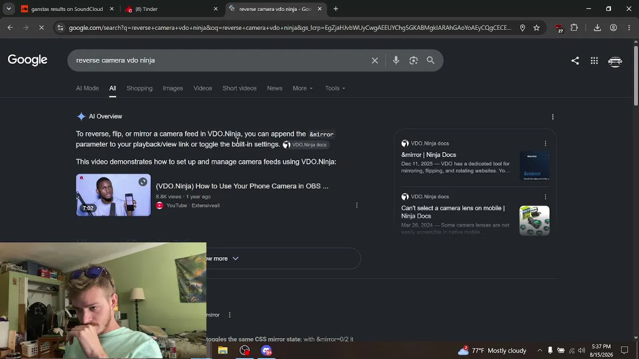Start a voice search with the microphone
This screenshot has width=639, height=359.
396,60
